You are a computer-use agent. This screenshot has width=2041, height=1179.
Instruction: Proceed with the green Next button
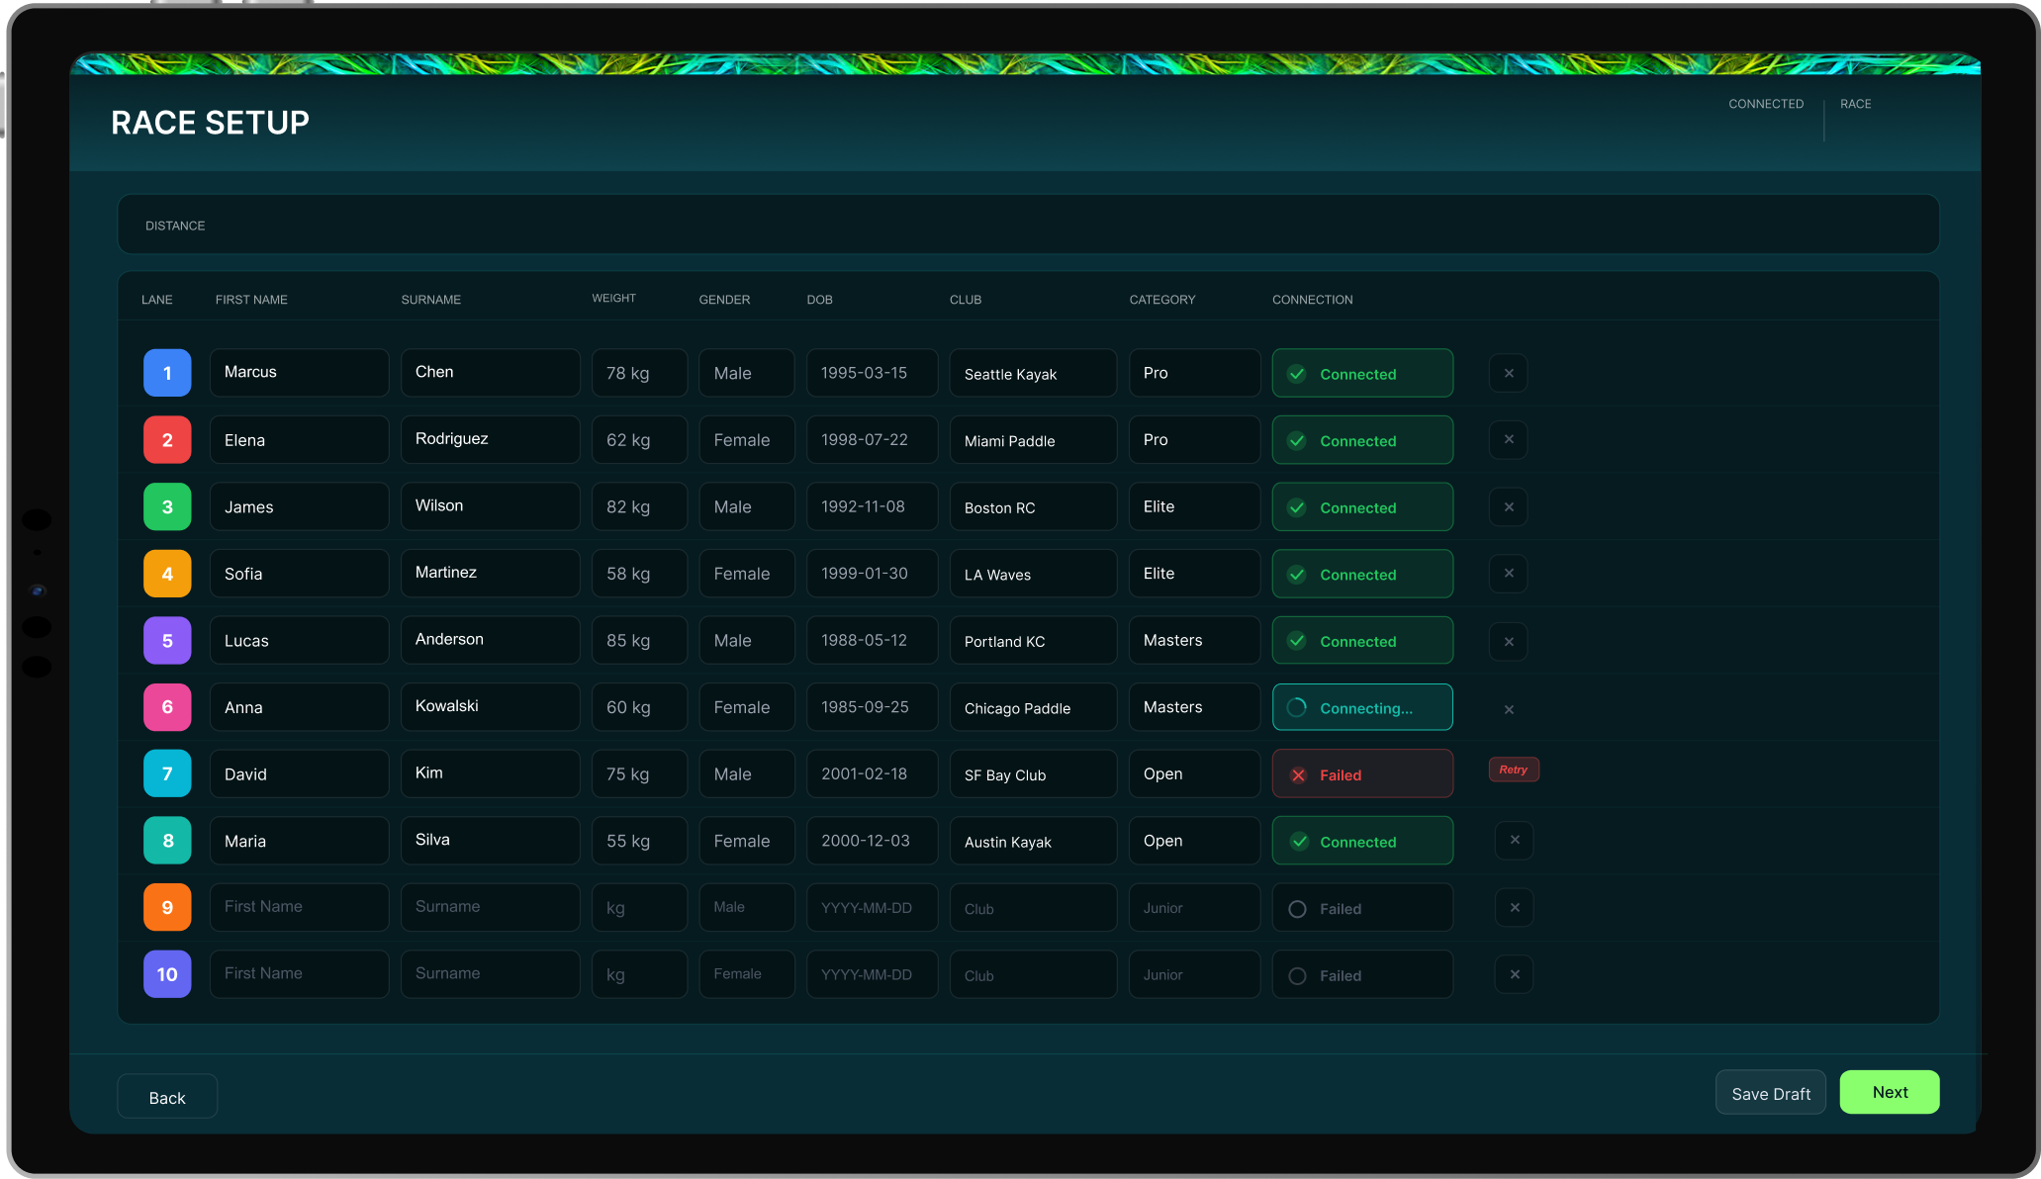click(x=1890, y=1092)
